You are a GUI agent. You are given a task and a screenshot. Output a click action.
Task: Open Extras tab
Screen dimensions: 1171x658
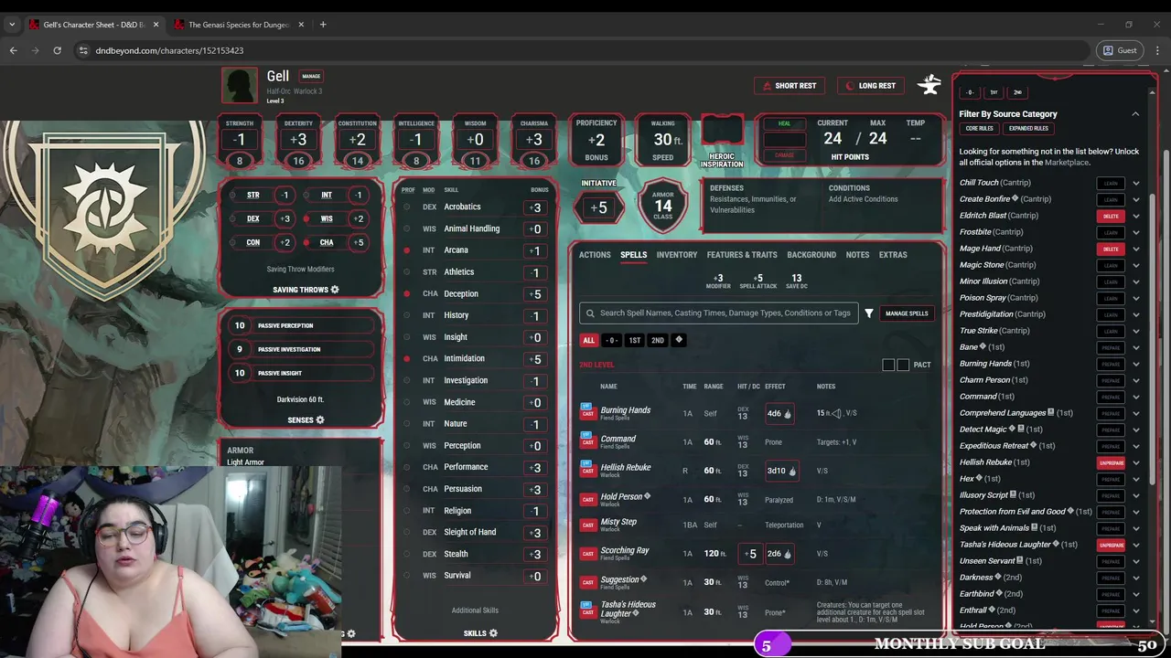893,255
